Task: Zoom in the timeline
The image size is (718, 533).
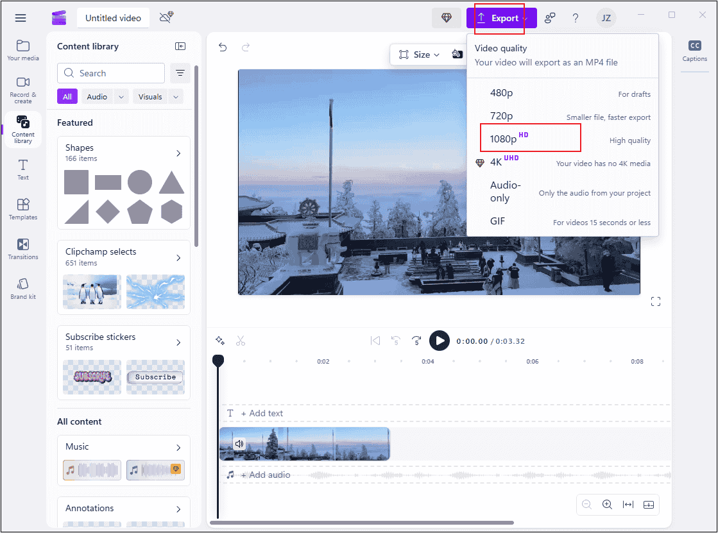Action: (607, 504)
